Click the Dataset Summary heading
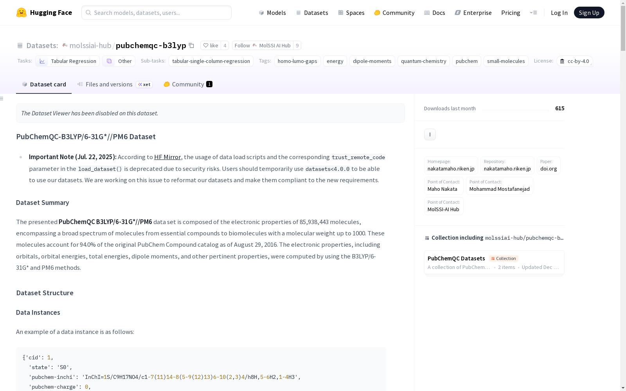 pos(43,203)
